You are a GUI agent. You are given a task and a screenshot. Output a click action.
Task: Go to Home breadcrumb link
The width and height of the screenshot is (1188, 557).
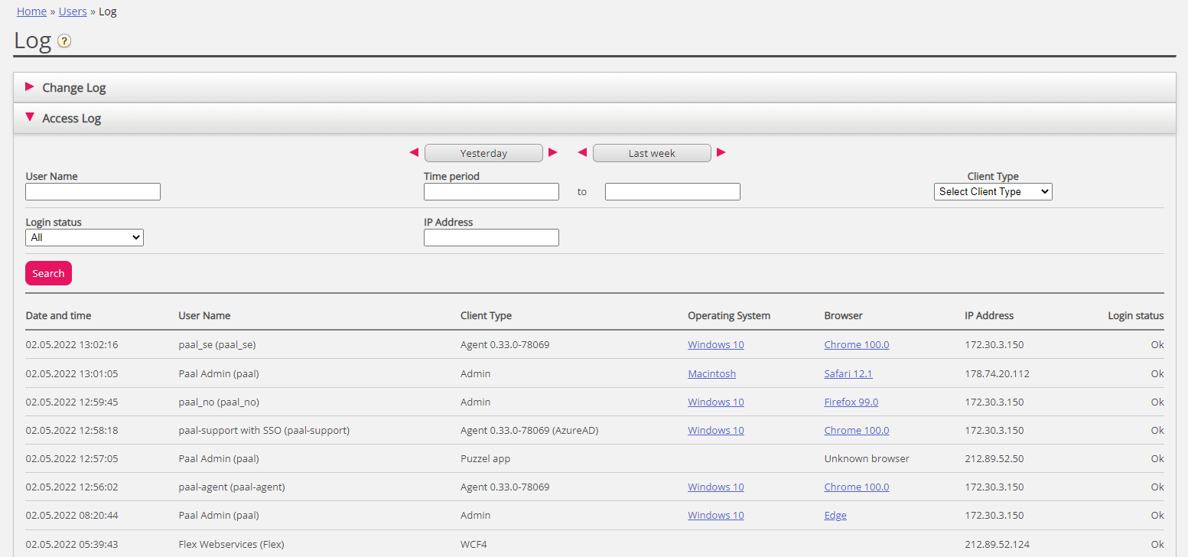(x=31, y=11)
